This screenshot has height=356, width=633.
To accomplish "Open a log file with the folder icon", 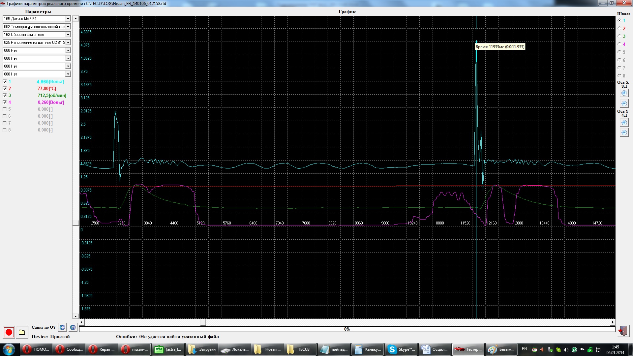I will point(22,332).
